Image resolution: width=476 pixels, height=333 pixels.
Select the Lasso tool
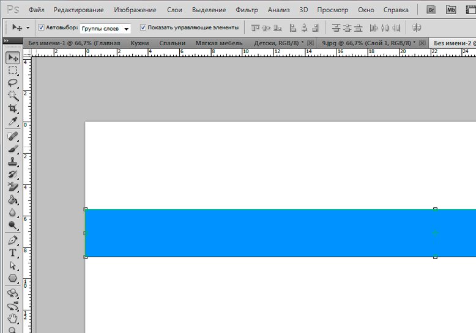(13, 82)
